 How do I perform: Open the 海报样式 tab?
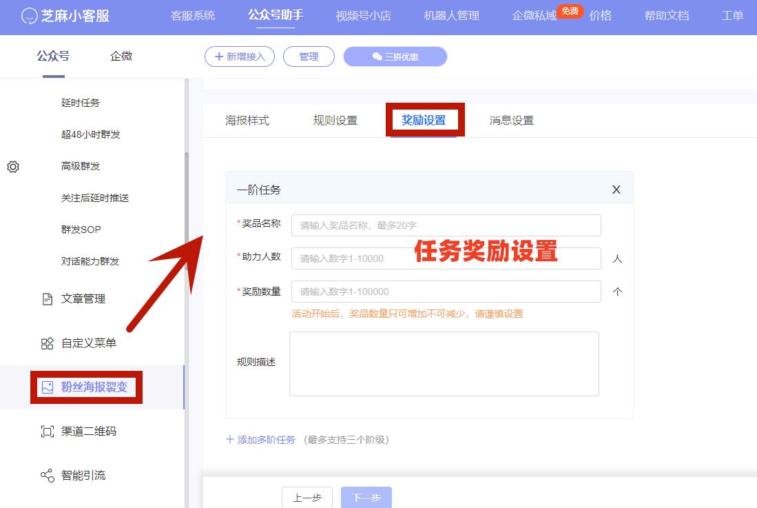tap(247, 119)
